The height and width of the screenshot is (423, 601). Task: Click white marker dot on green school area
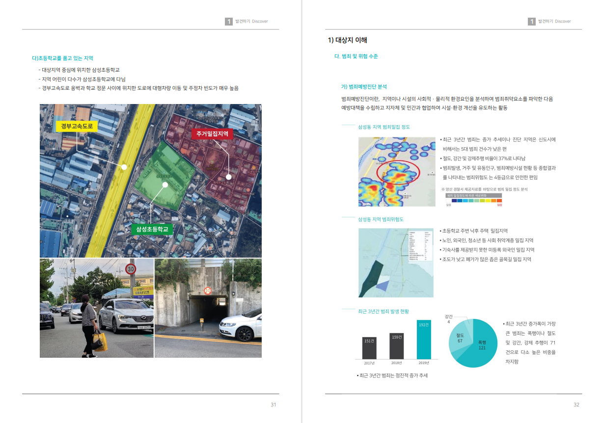click(x=165, y=185)
